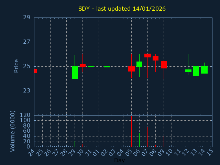220x165 pixels.
Task: Click the 27 price axis tick label
Action: coord(27,42)
